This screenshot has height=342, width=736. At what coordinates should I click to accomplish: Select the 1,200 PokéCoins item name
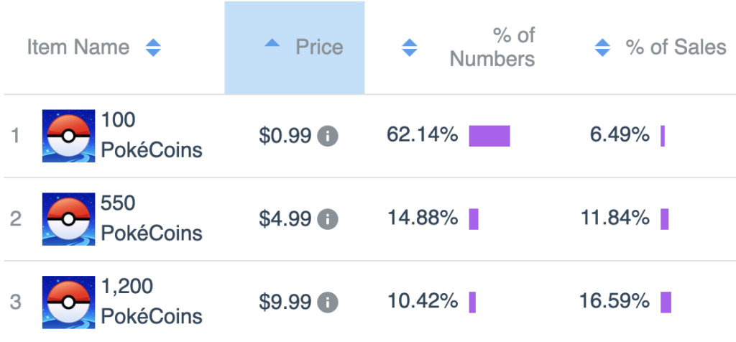pyautogui.click(x=152, y=301)
